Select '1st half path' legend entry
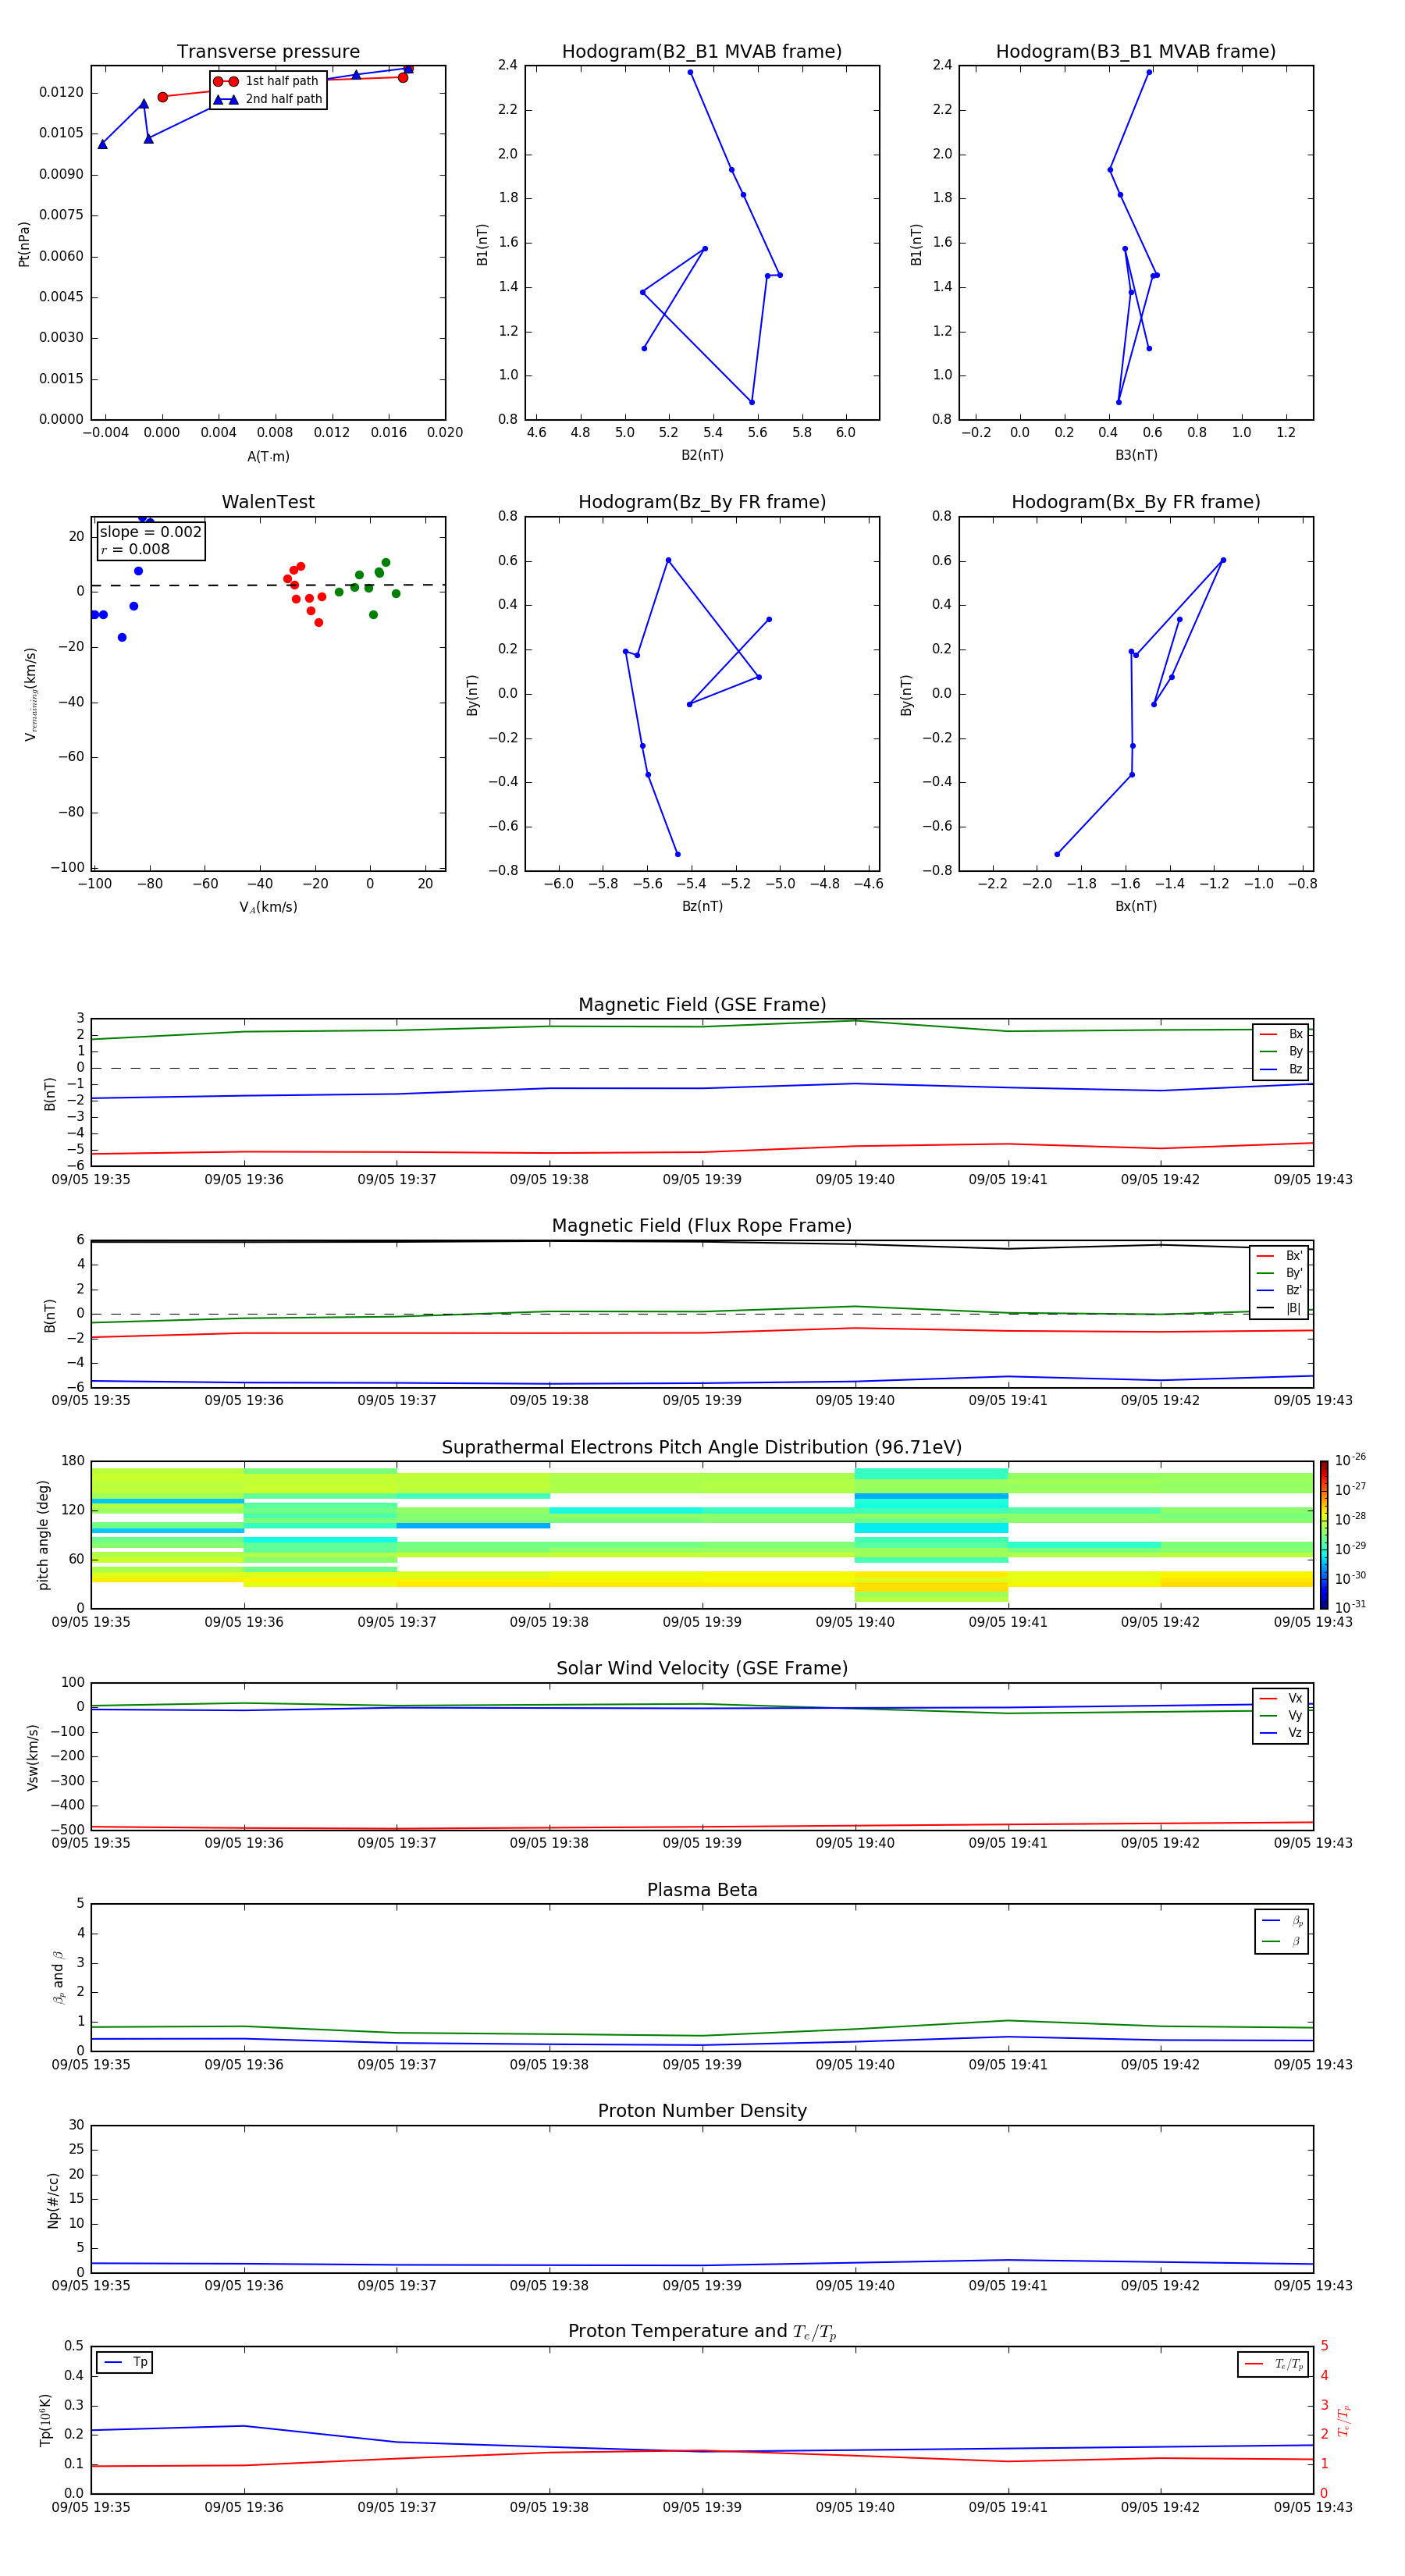This screenshot has width=1405, height=2576. 266,81
